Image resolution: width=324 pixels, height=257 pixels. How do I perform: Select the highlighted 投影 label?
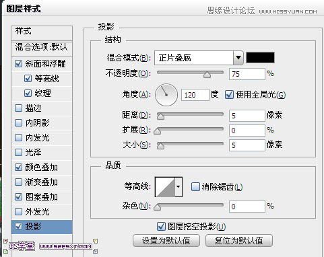33,227
